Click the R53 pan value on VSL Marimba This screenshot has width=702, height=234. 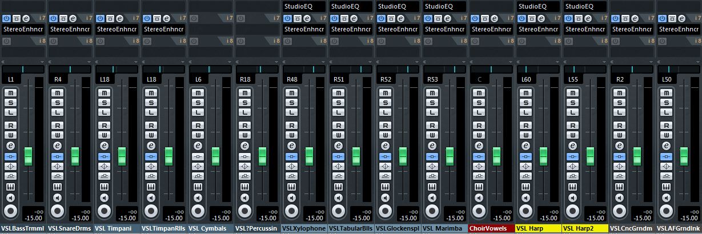point(433,79)
